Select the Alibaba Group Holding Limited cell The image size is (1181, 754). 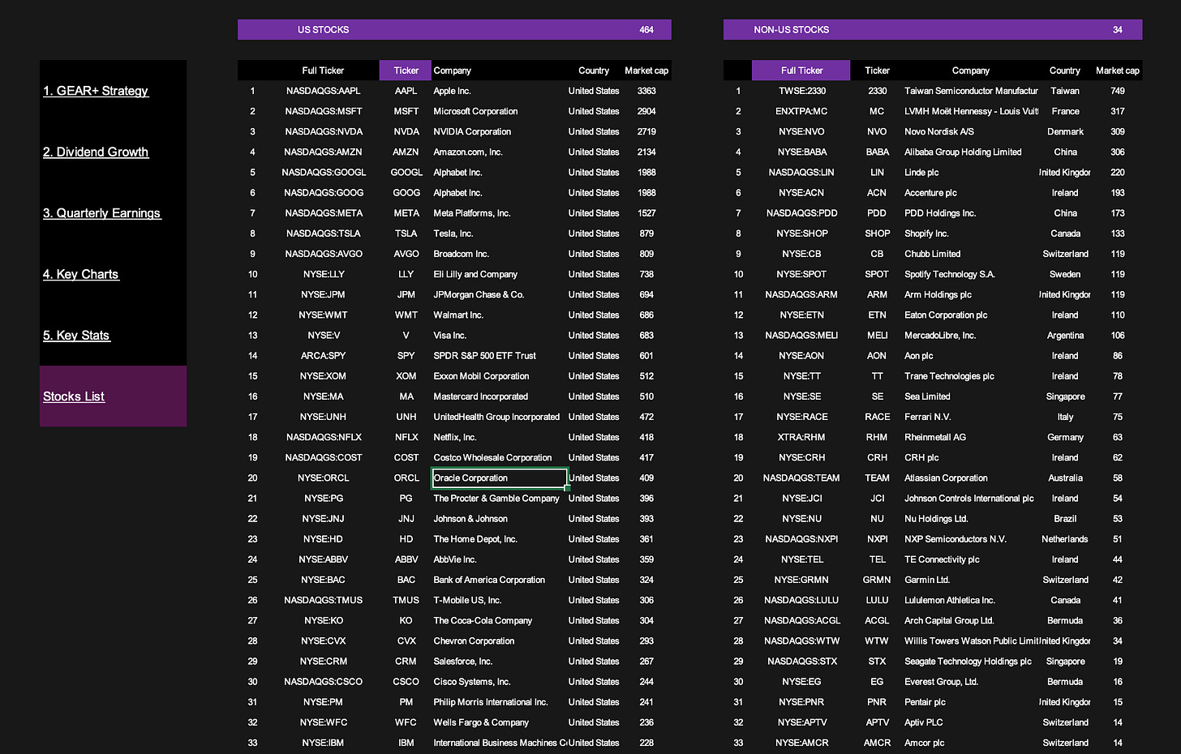[963, 152]
